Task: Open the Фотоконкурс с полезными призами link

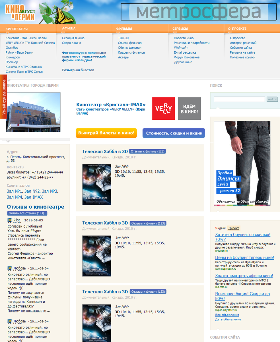Action: (x=84, y=56)
